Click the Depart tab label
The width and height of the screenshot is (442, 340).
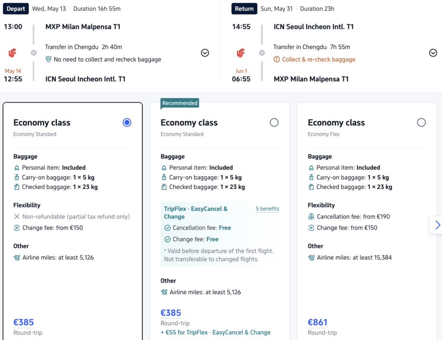pos(16,9)
